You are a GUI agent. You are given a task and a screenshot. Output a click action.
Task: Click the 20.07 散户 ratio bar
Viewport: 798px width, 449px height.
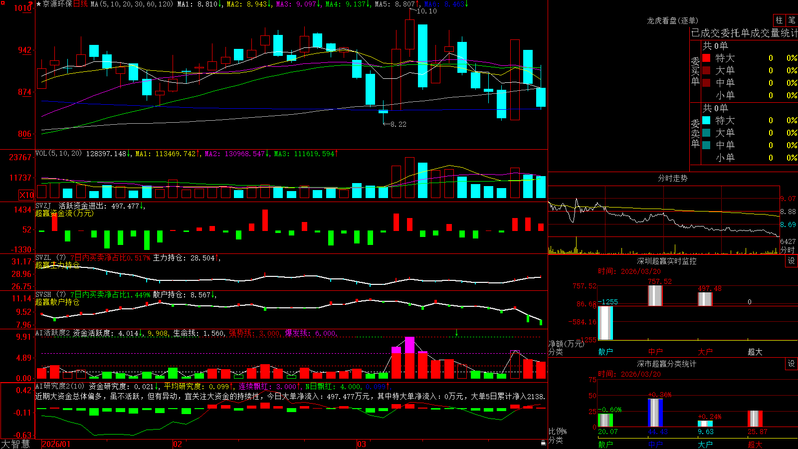click(605, 421)
